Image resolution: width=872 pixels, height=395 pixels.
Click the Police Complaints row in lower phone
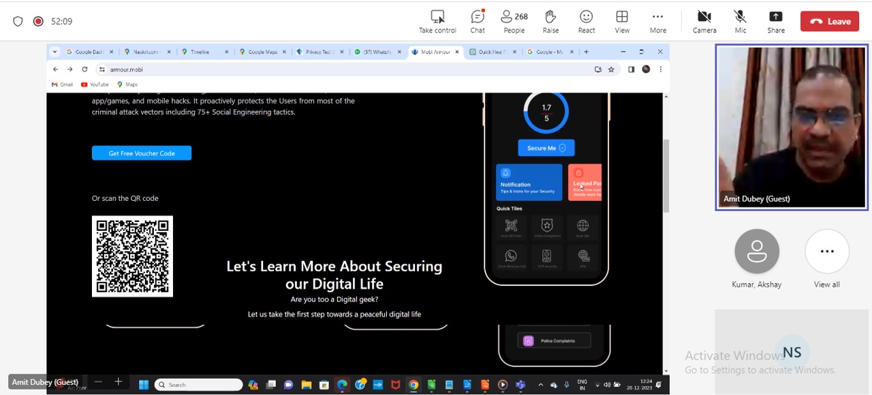click(x=554, y=341)
